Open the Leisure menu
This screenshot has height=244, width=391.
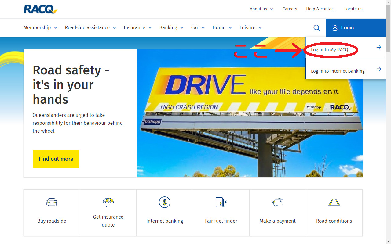(250, 28)
